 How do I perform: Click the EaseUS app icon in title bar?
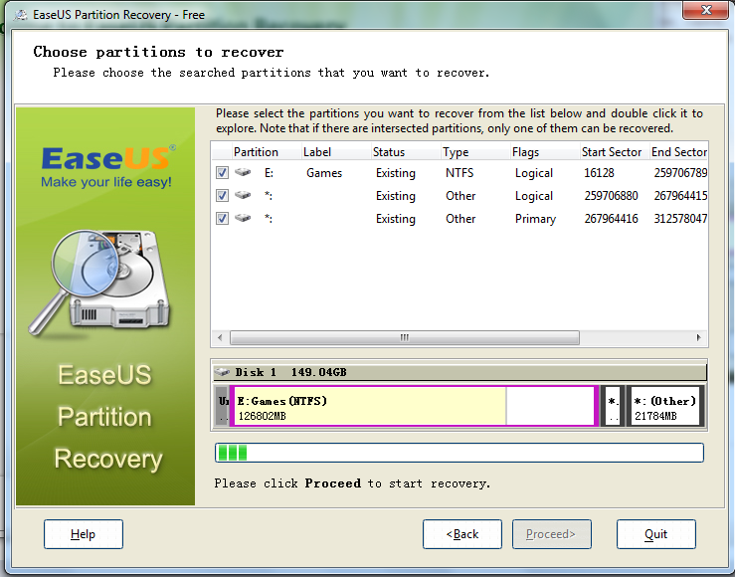pos(20,15)
